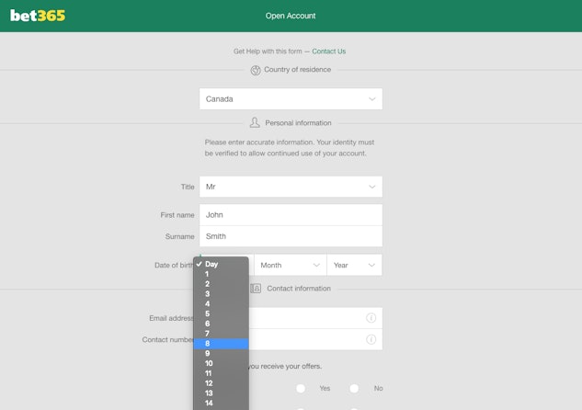
Task: Choose 12 from the Day list
Action: 221,383
